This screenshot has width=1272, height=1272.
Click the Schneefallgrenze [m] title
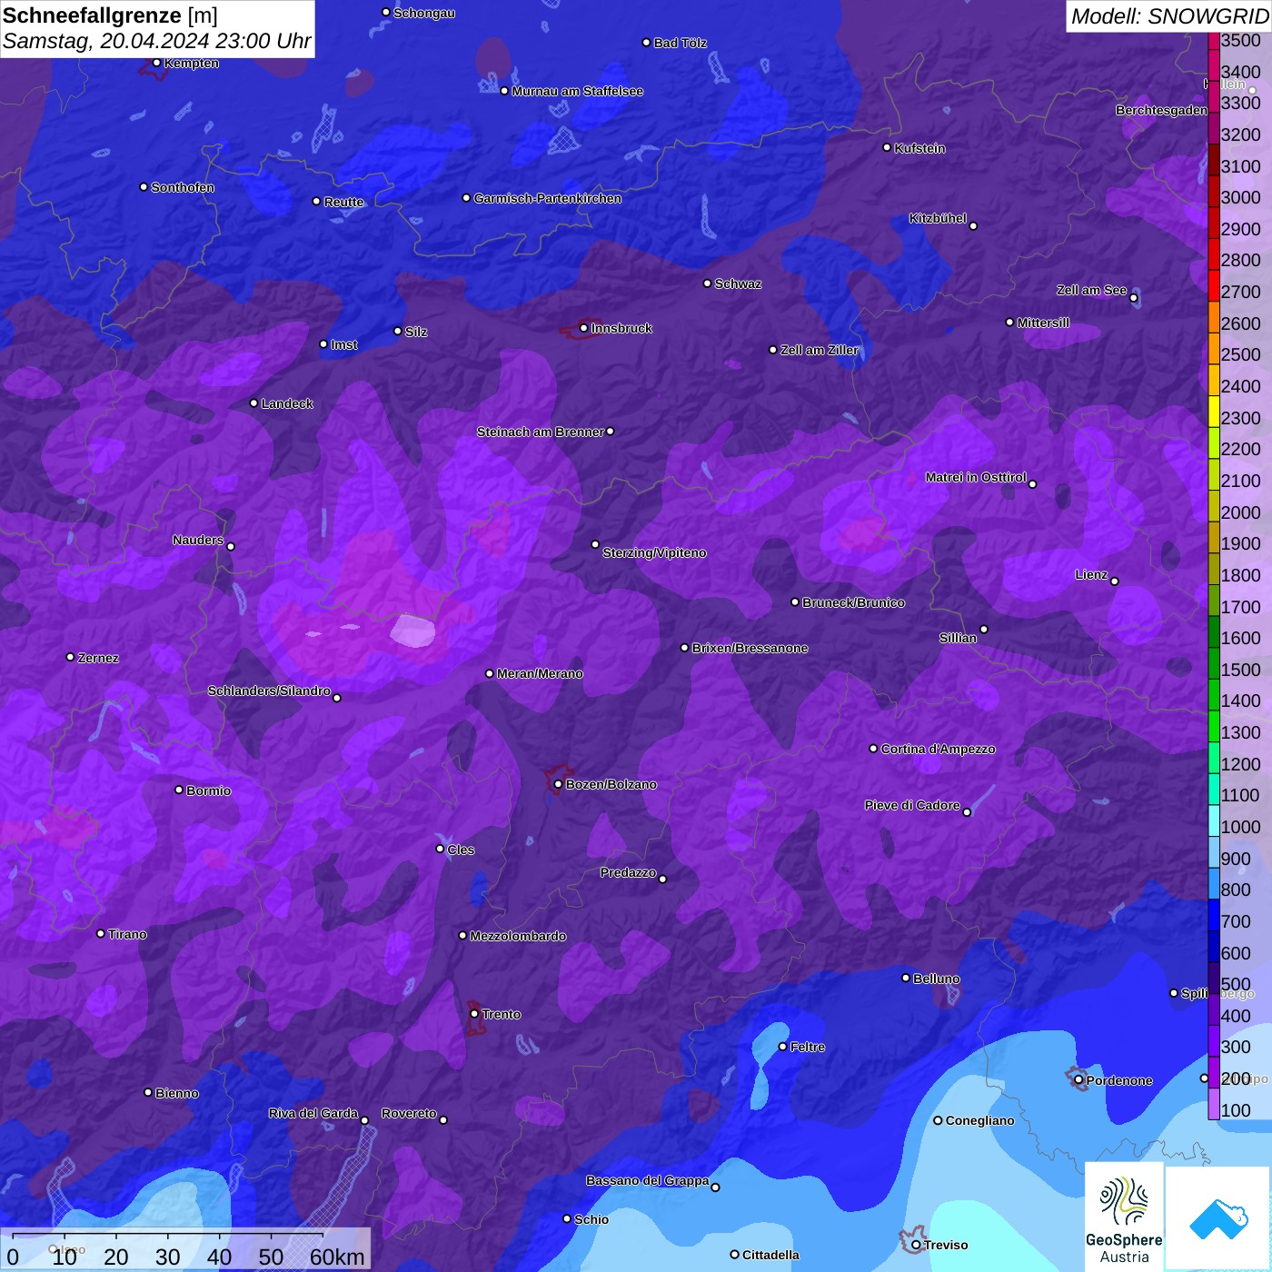pos(110,15)
